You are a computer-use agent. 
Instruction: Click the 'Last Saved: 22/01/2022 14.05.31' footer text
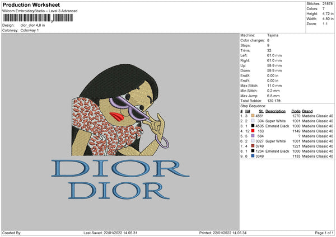110,233
